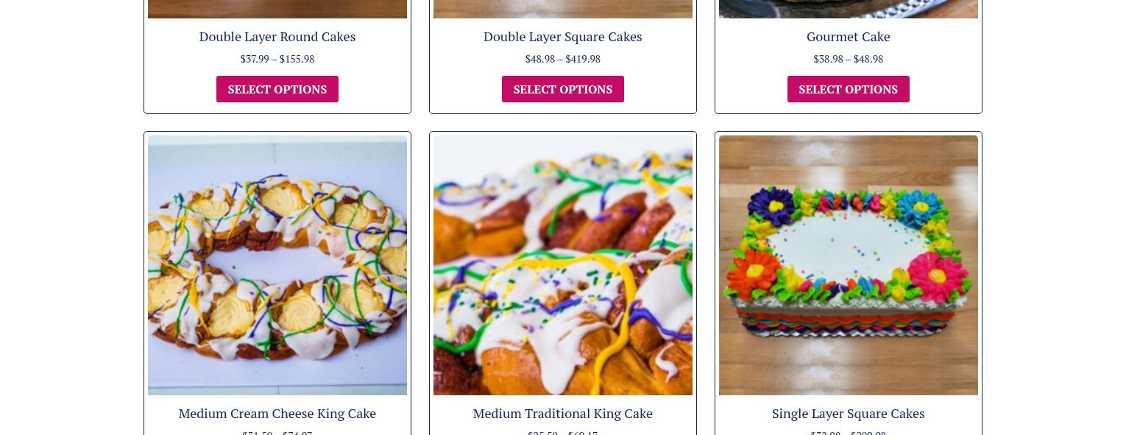Viewport: 1126px width, 435px height.
Task: Click the Medium Traditional King Cake photo
Action: coord(563,265)
